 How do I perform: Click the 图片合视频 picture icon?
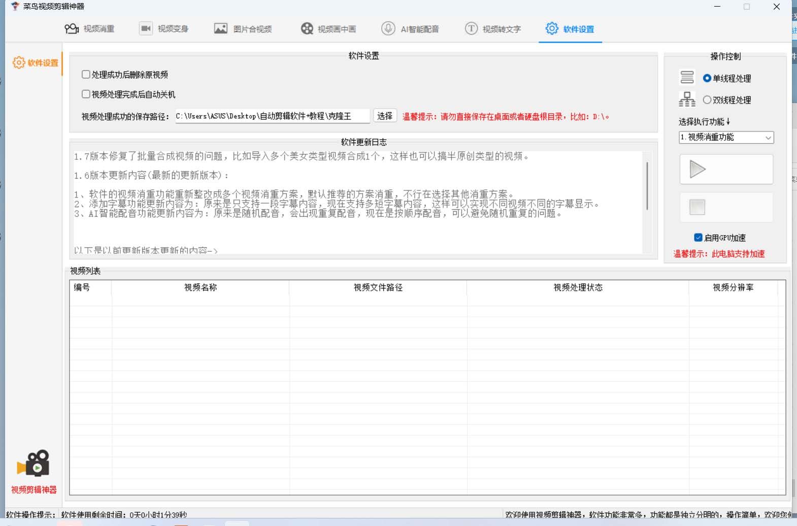[x=221, y=29]
